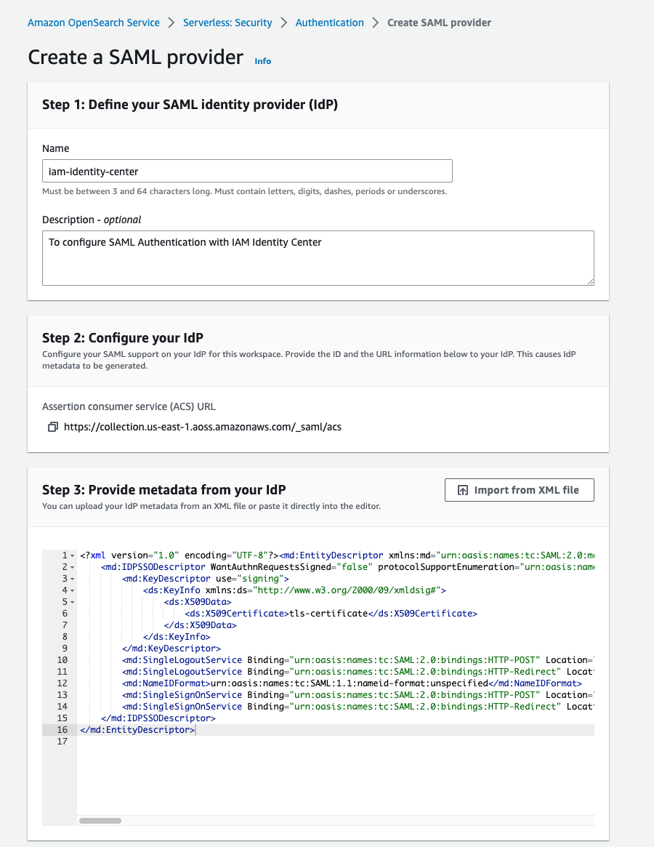Viewport: 654px width, 847px height.
Task: Collapse the XML declaration fold arrow on line 1
Action: pyautogui.click(x=73, y=555)
